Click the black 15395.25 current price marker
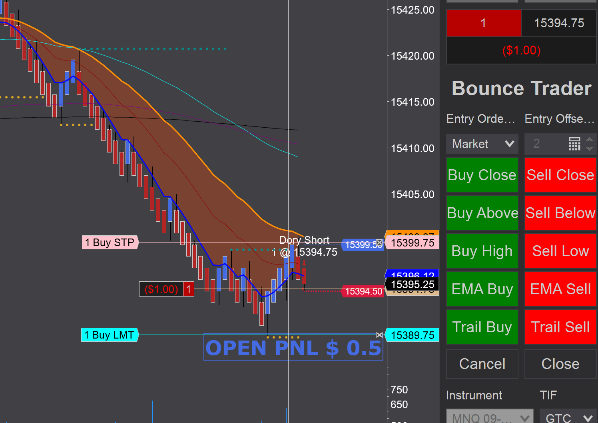Image resolution: width=598 pixels, height=423 pixels. 412,285
